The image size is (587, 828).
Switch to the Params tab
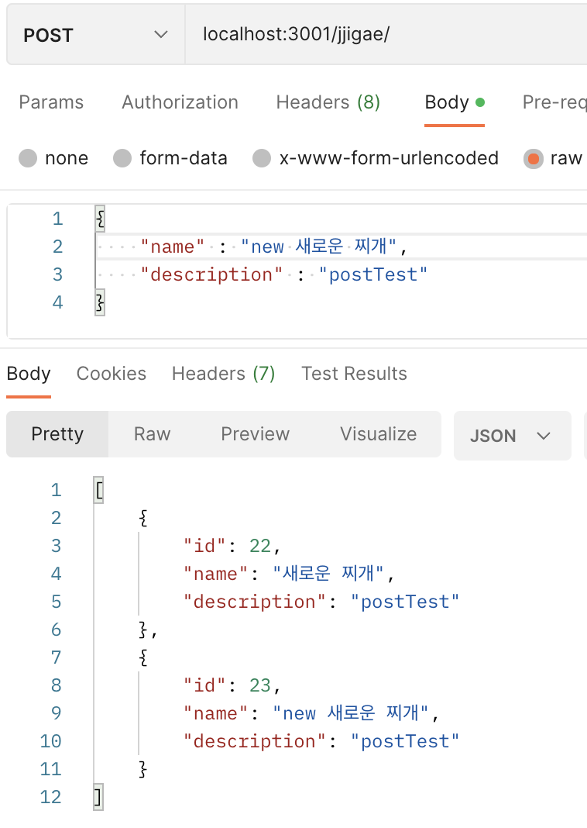tap(51, 102)
